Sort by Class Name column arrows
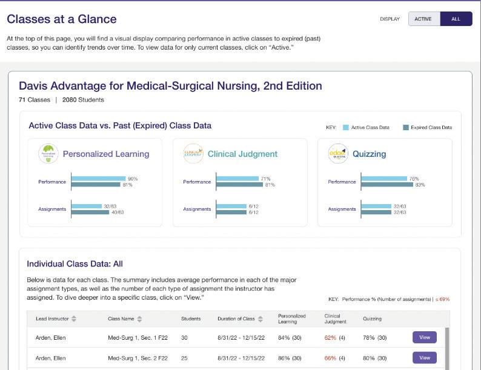This screenshot has width=481, height=370. coord(139,319)
